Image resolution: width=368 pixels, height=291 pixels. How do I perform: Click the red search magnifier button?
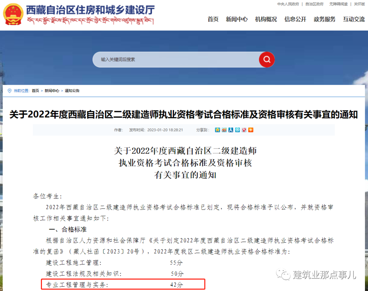coord(266,60)
